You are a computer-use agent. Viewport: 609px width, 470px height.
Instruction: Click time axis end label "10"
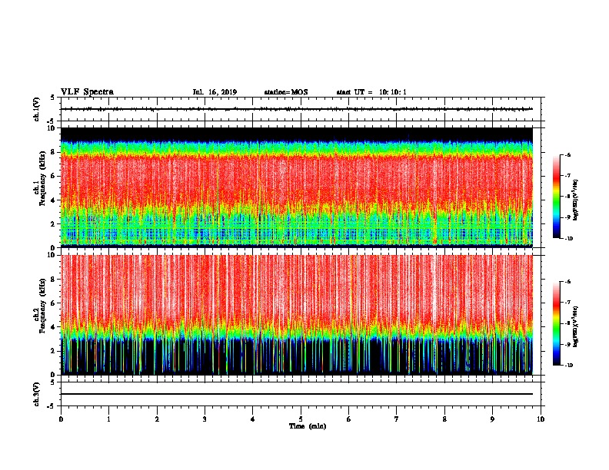[x=541, y=419]
